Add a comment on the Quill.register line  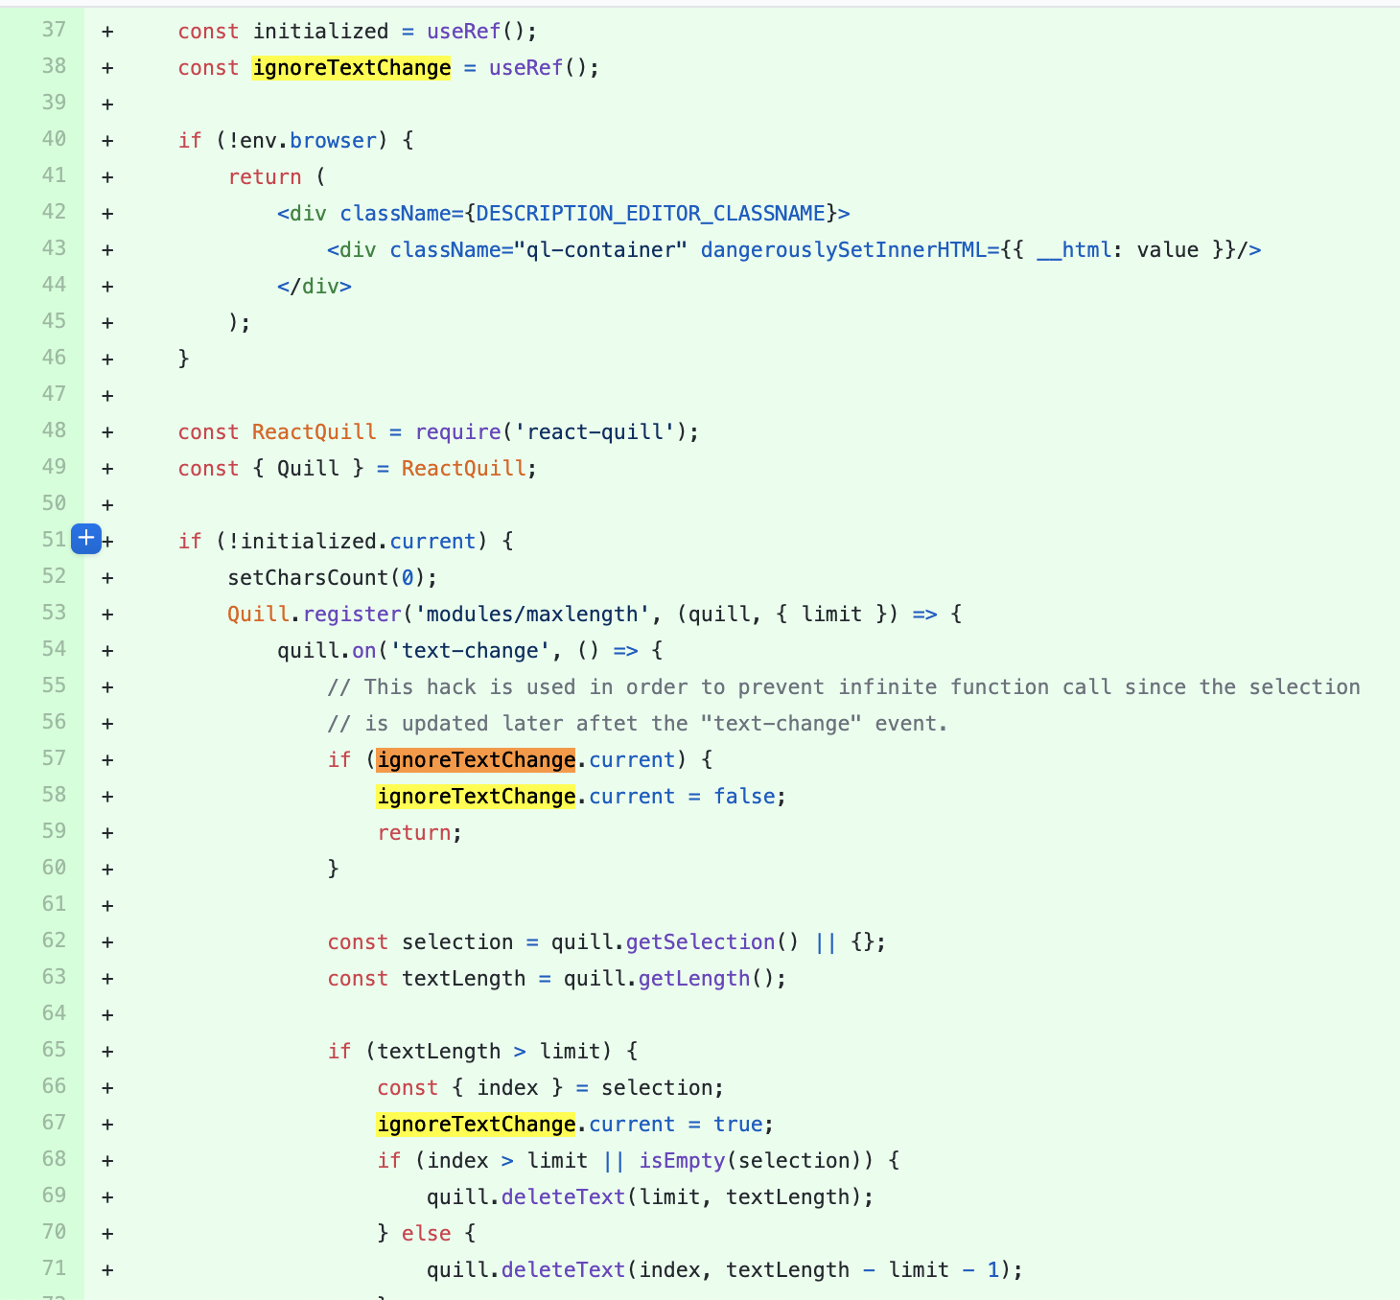(x=85, y=613)
